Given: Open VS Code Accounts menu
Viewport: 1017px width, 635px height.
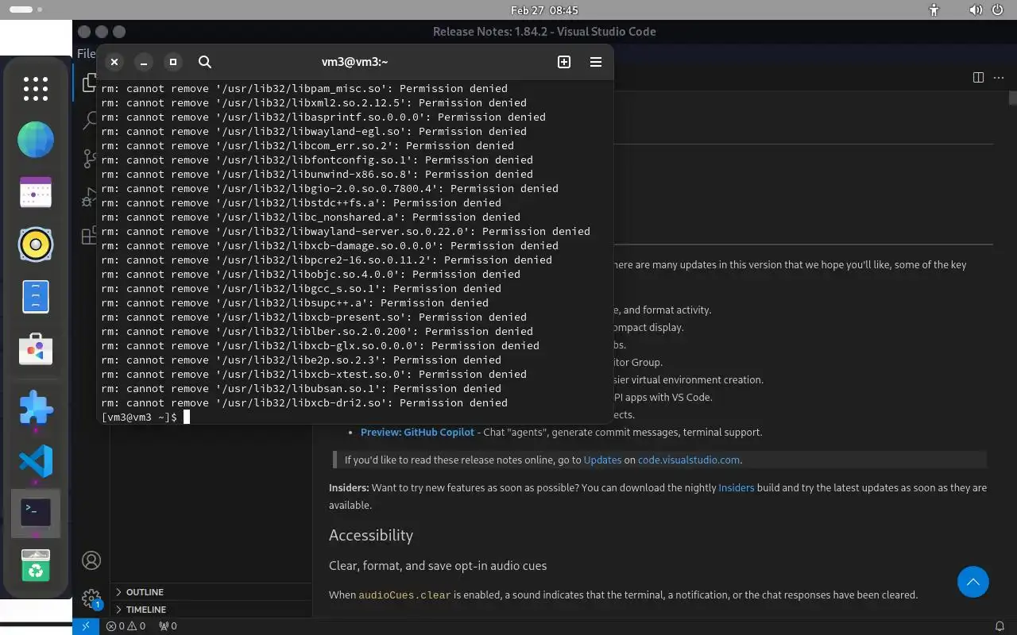Looking at the screenshot, I should pos(91,560).
